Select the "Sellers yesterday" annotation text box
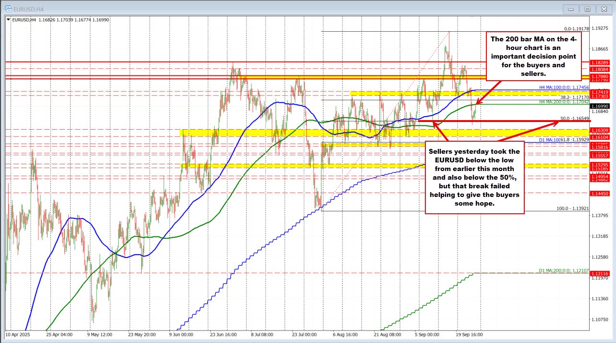 point(474,177)
